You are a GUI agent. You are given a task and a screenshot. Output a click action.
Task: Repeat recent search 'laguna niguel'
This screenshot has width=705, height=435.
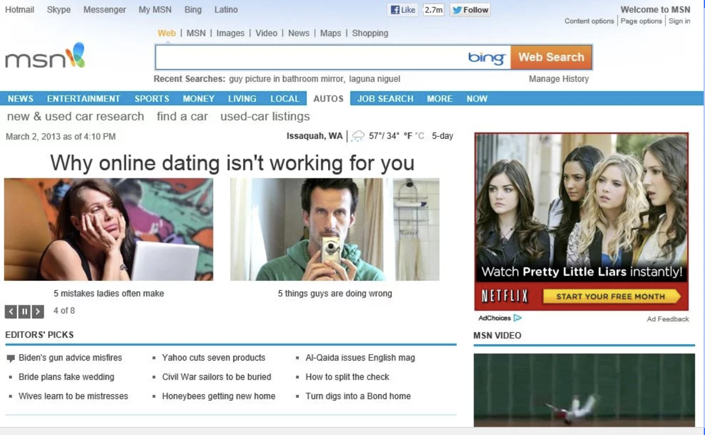(374, 79)
